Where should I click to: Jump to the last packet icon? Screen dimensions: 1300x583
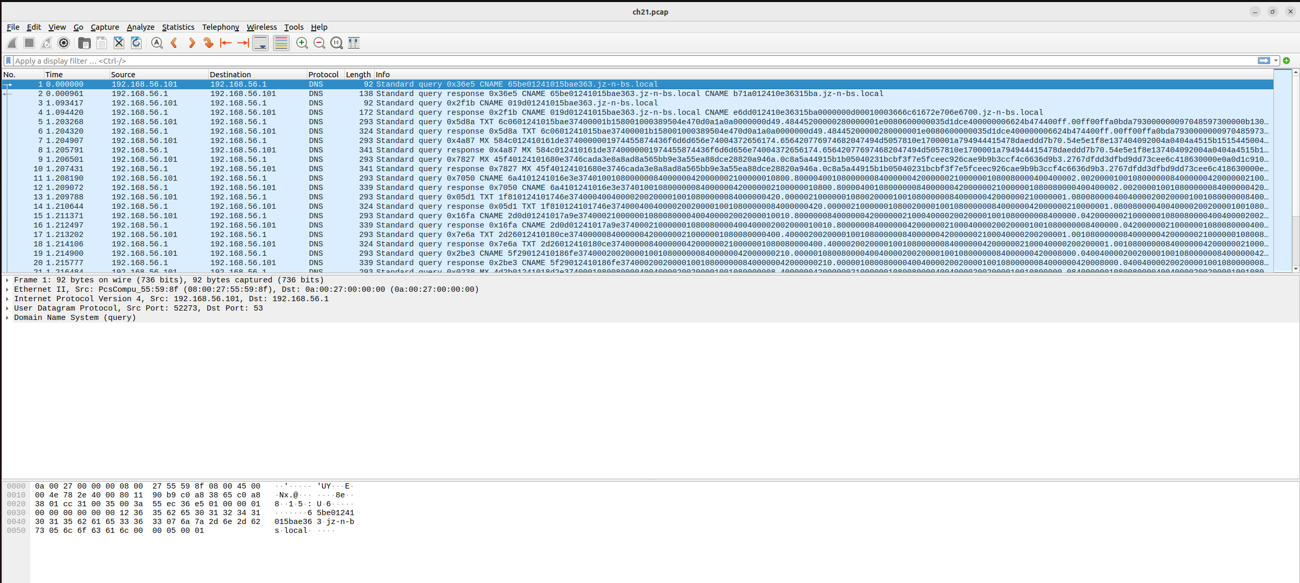pyautogui.click(x=243, y=43)
